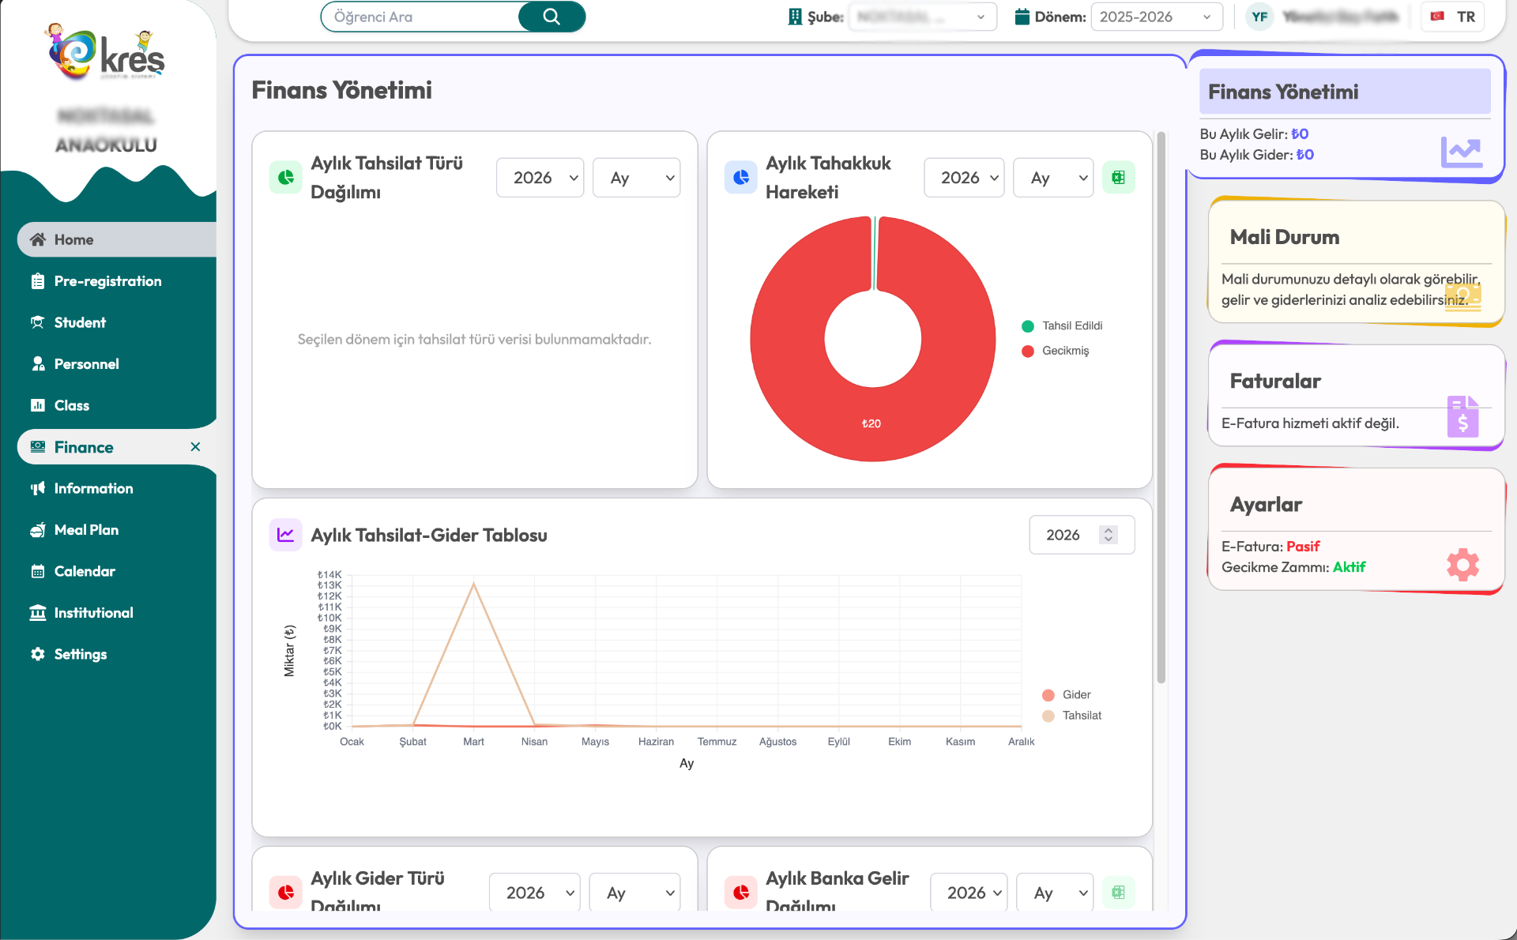Click Excel export icon on Aylık Banka Gelir
Screen dimensions: 1517x940
[1118, 893]
